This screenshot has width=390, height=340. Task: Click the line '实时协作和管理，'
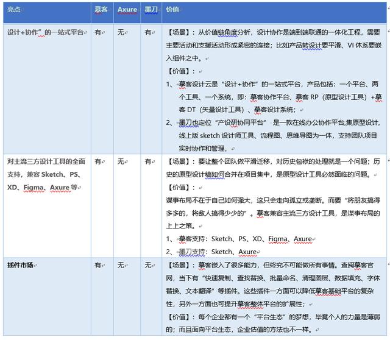203,149
